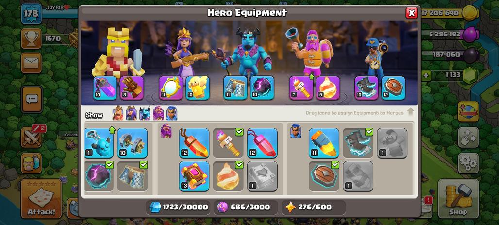Tap the shiny ore 1723/30000 counter
This screenshot has height=225, width=499.
pyautogui.click(x=178, y=207)
